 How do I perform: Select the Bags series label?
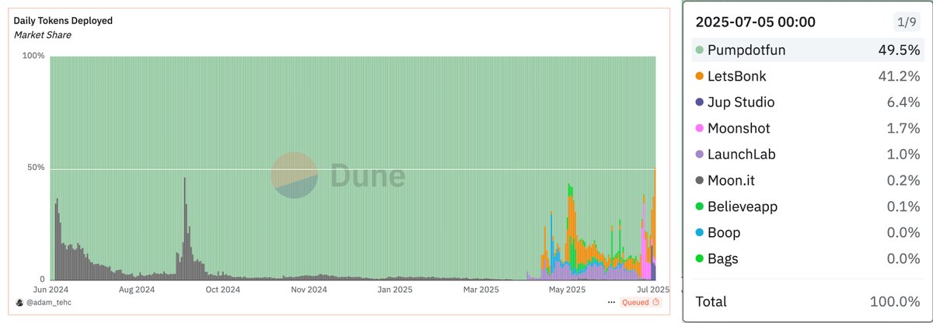click(723, 259)
